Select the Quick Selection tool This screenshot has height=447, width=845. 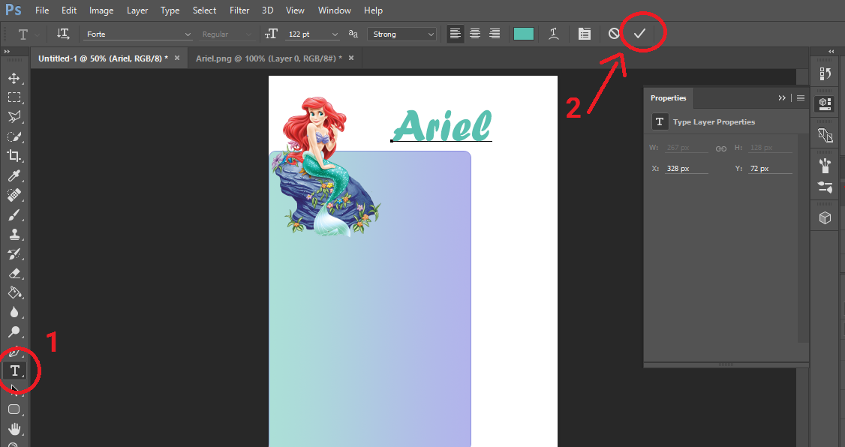pos(14,136)
